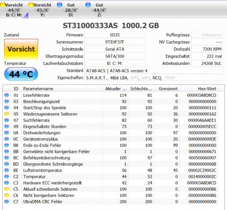Select the Gerätestromzyklus parameter name
Viewport: 227px width, 210px height.
[x=40, y=139]
